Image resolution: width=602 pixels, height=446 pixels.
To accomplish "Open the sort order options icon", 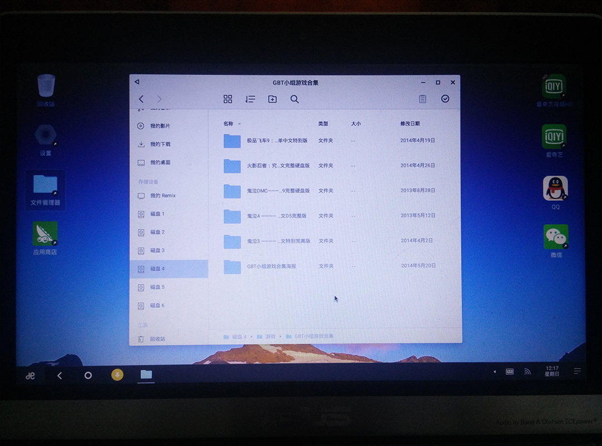I will point(250,99).
